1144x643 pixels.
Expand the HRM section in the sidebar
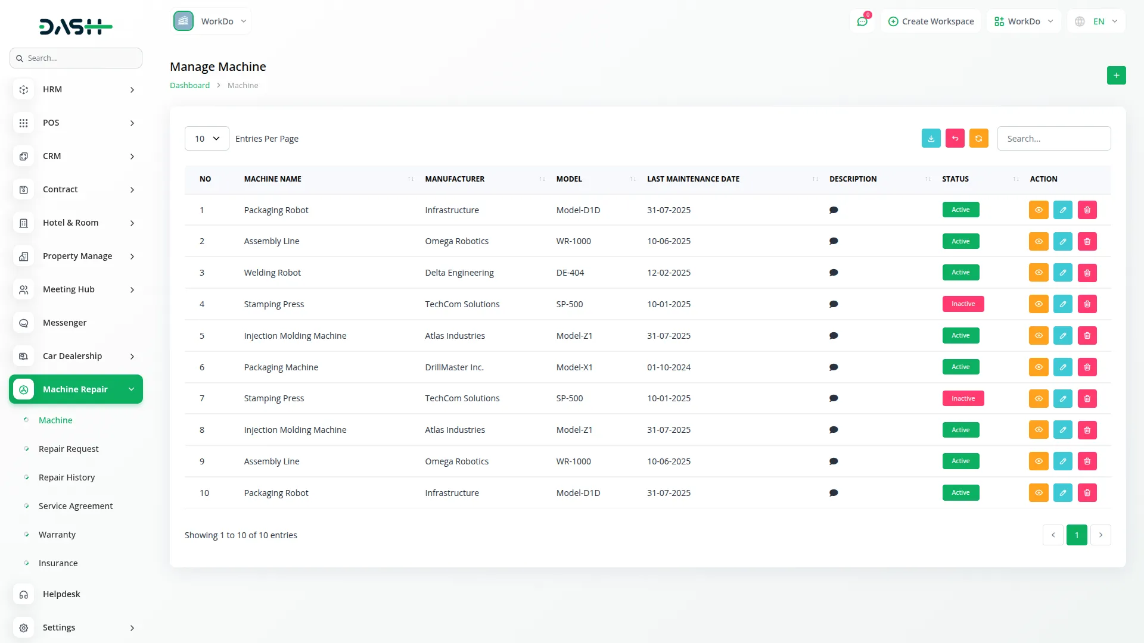point(76,89)
